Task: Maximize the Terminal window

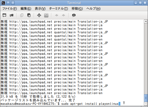Action: pyautogui.click(x=140, y=3)
